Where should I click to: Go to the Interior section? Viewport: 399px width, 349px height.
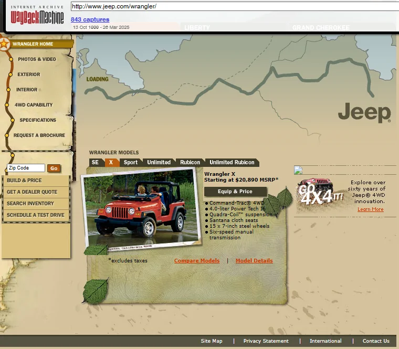click(x=27, y=90)
